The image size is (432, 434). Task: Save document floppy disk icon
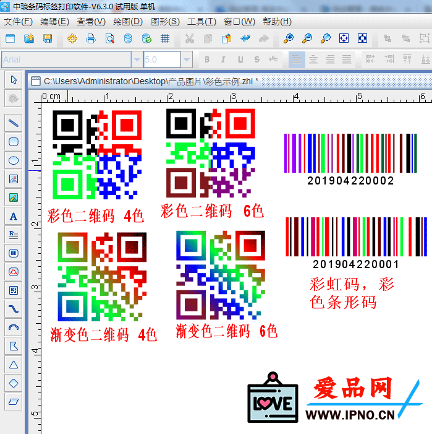coord(48,38)
